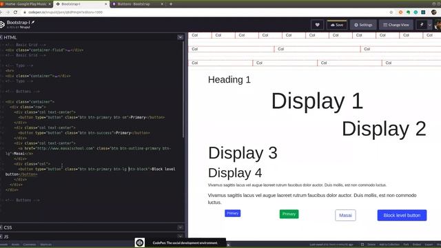Click the Heading 1 text in preview
This screenshot has height=248, width=441.
229,80
